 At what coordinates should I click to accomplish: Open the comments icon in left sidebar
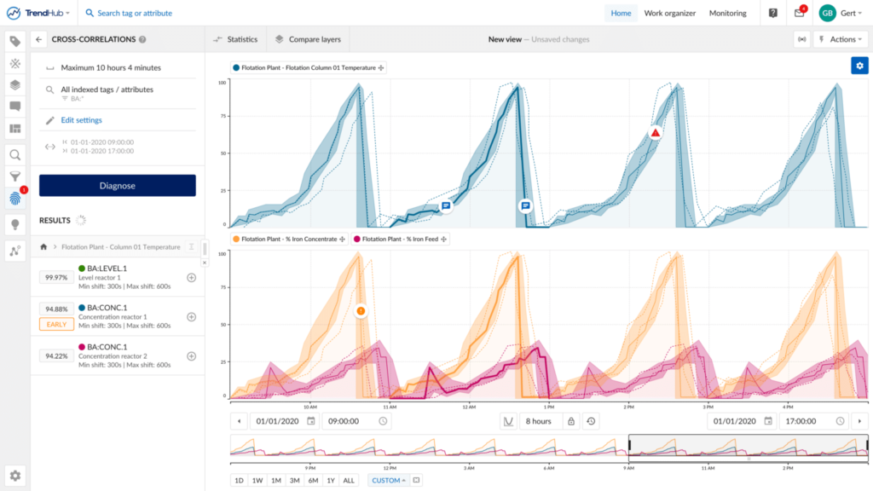[x=15, y=107]
